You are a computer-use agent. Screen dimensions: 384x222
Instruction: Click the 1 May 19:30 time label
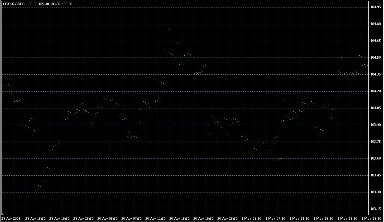pos(347,218)
